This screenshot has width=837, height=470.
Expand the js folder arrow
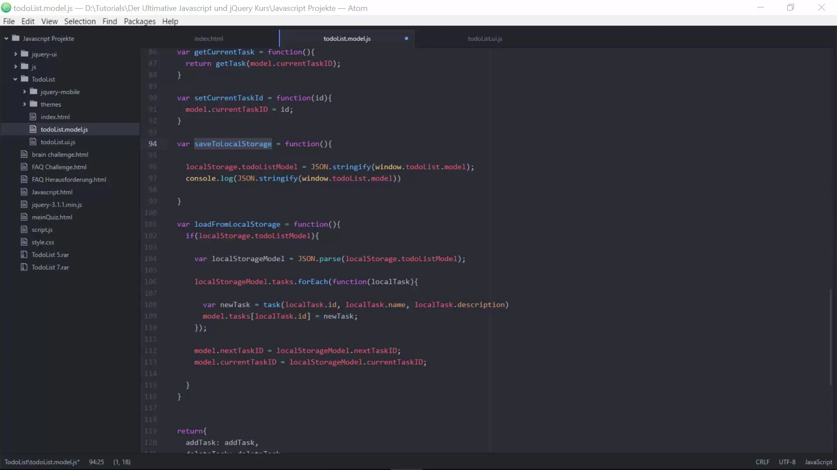tap(15, 67)
